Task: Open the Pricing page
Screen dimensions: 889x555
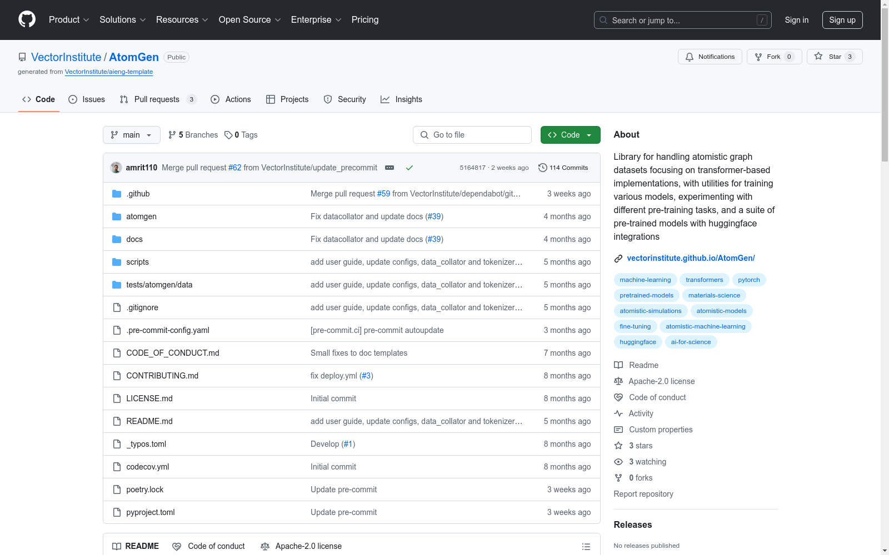Action: point(365,20)
